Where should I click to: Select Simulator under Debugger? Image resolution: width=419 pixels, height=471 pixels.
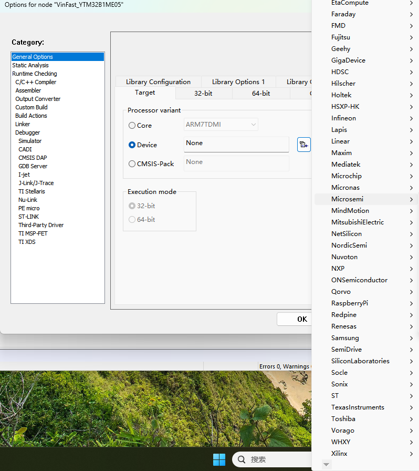30,141
